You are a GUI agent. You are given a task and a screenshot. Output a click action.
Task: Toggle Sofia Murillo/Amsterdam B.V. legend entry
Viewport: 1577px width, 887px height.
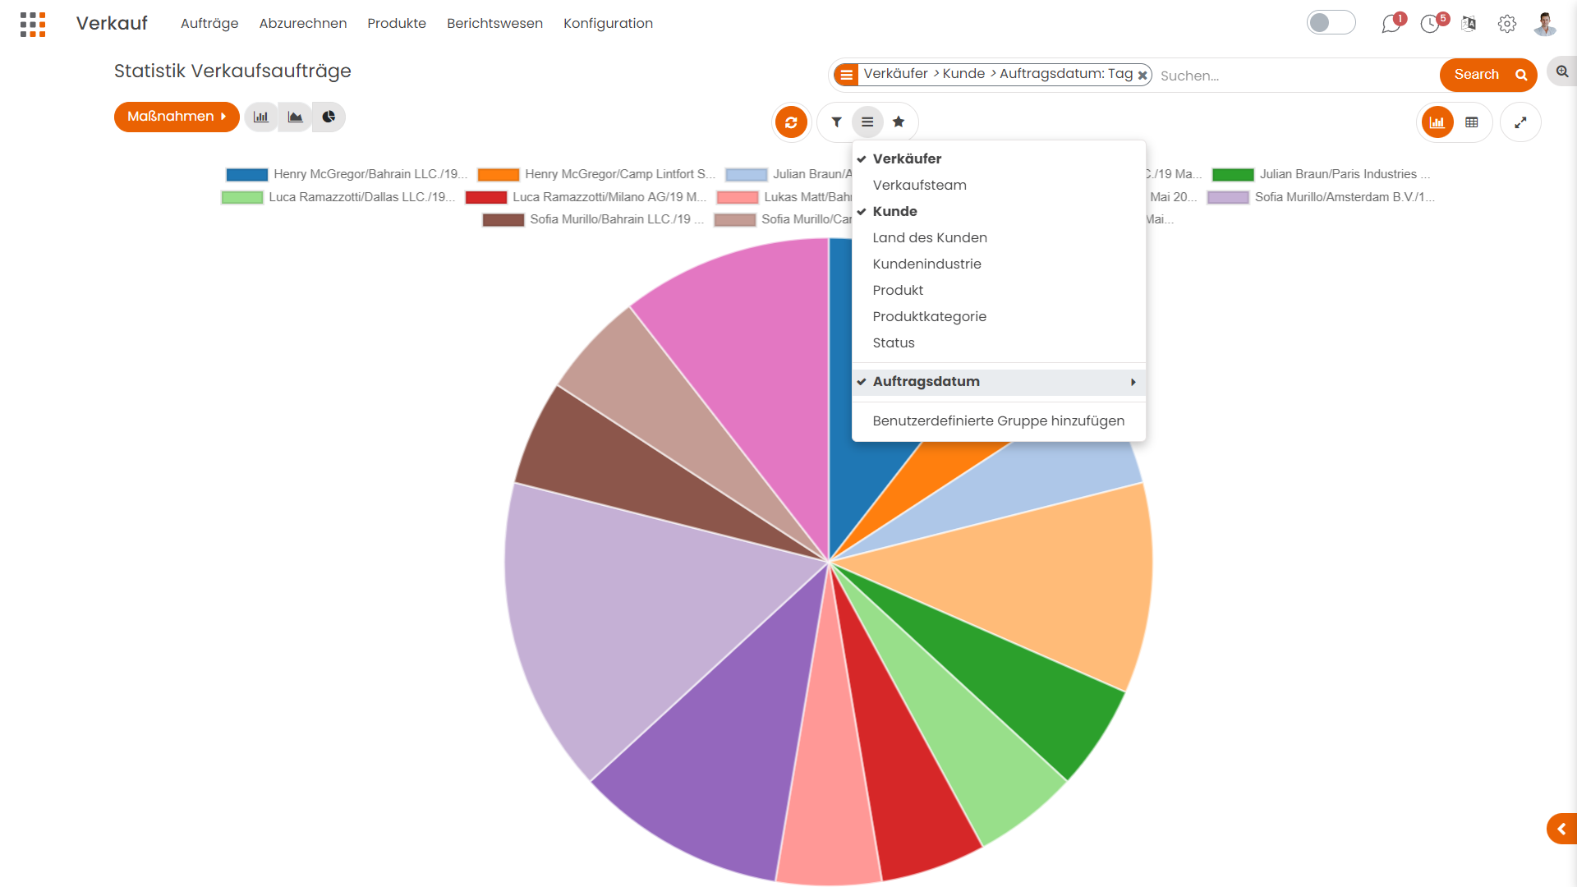(x=1322, y=197)
